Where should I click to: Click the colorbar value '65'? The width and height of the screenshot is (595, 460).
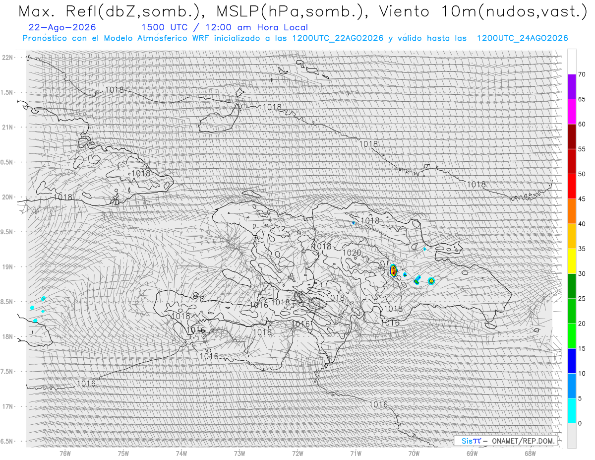tap(582, 99)
